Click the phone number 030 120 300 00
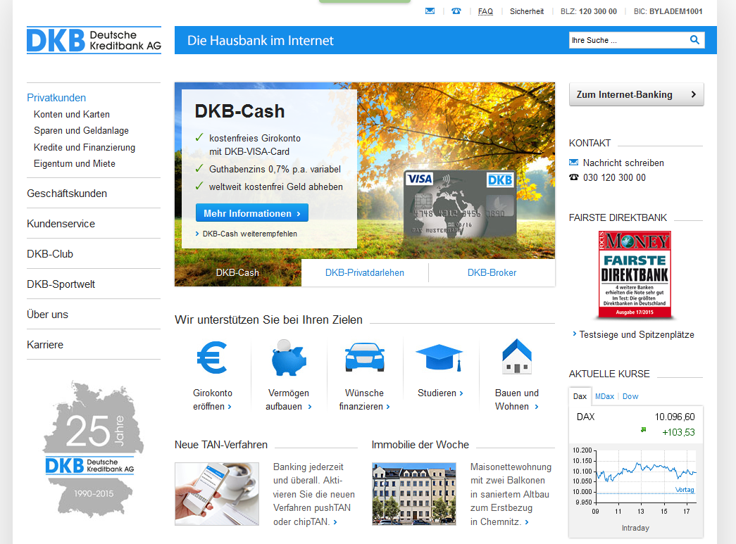Image resolution: width=736 pixels, height=544 pixels. coord(614,178)
